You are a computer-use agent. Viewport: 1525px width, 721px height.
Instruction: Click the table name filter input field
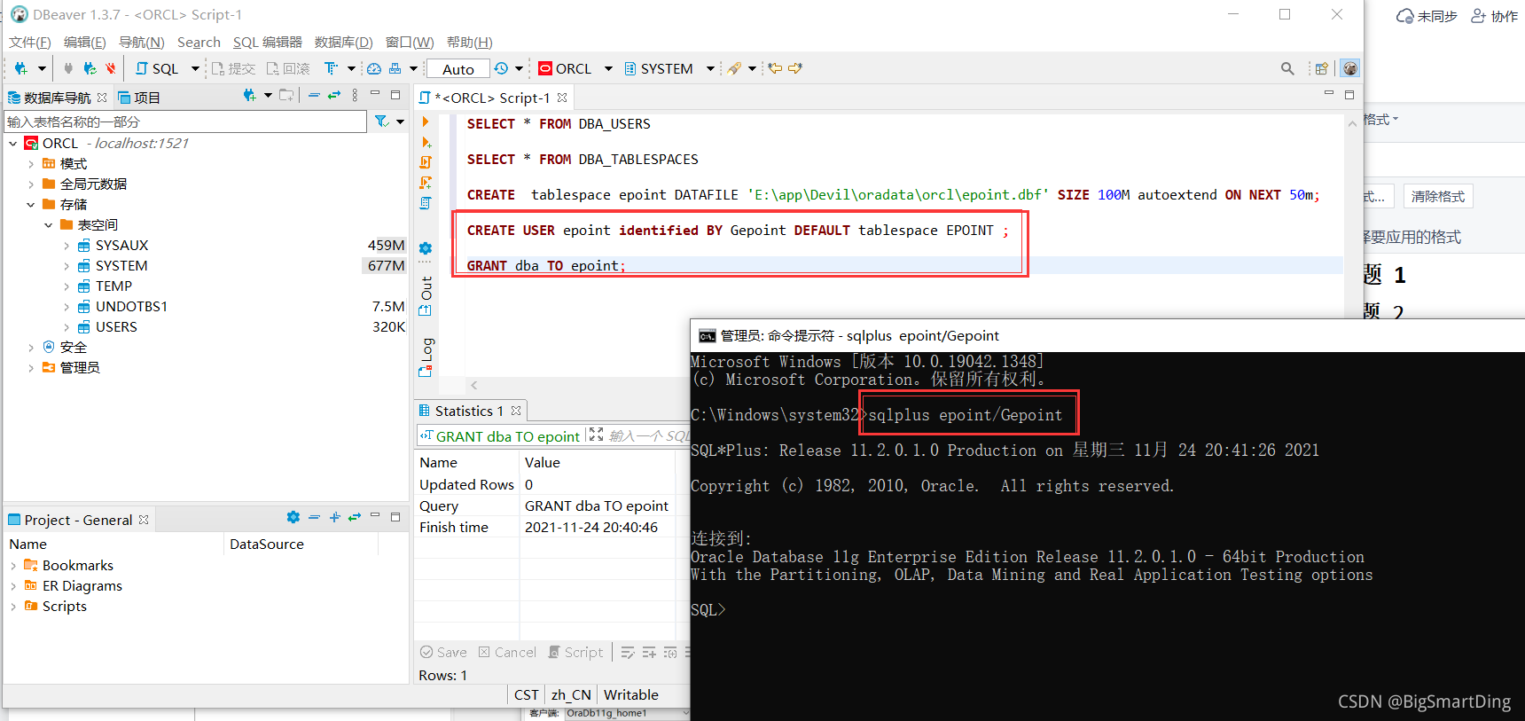point(185,121)
